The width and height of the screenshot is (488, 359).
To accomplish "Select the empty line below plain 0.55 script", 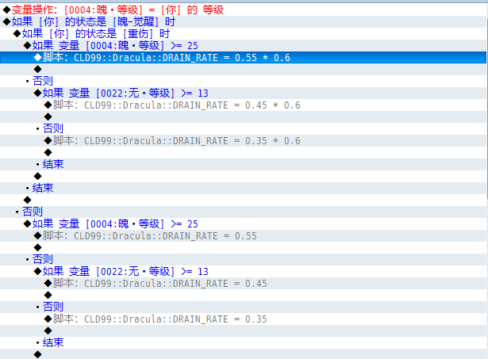I will click(x=243, y=248).
